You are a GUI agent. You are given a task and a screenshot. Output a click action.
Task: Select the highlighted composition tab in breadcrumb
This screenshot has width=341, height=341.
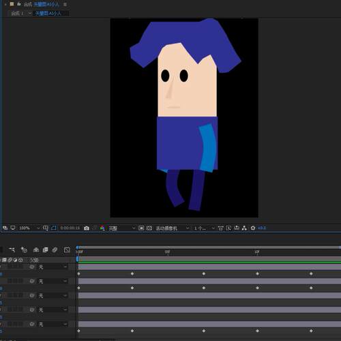(48, 14)
